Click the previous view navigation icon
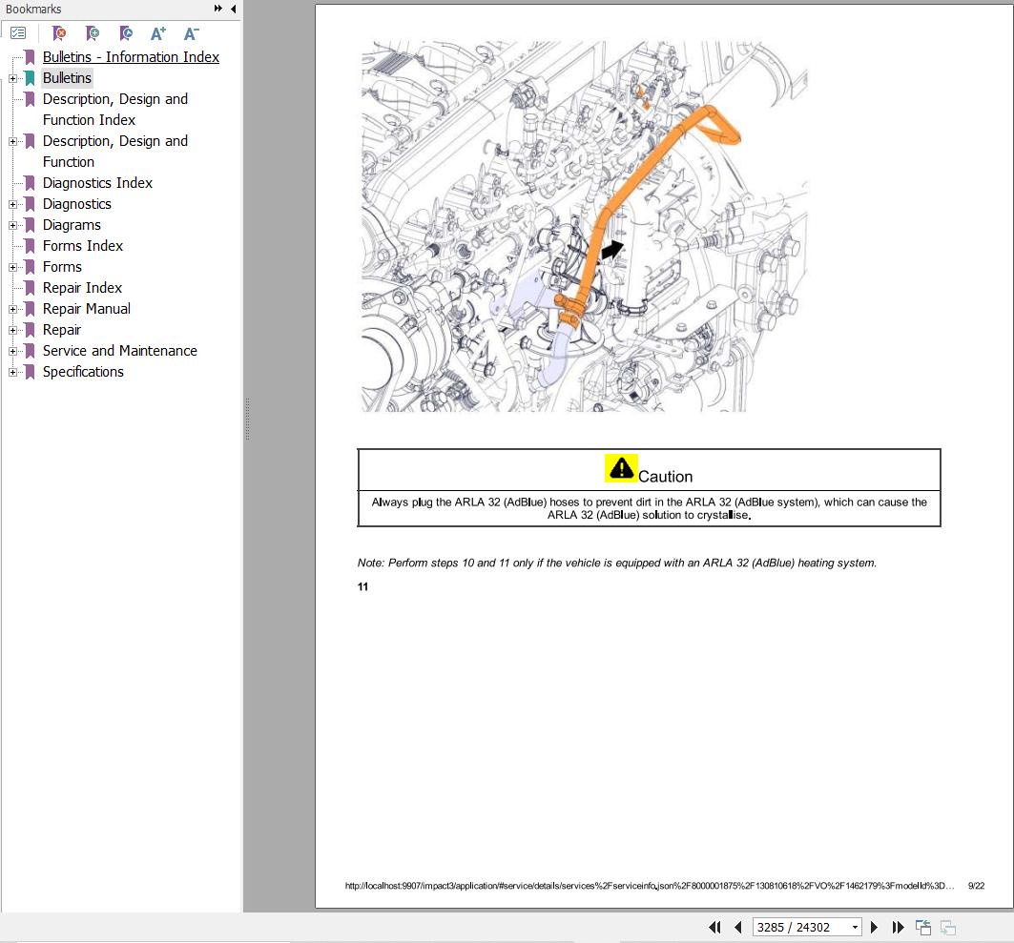The height and width of the screenshot is (943, 1014). (922, 927)
